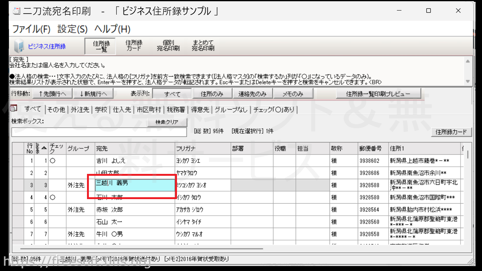The image size is (482, 271).
Task: Click the ビジネス住所録 building icon
Action: tap(18, 46)
